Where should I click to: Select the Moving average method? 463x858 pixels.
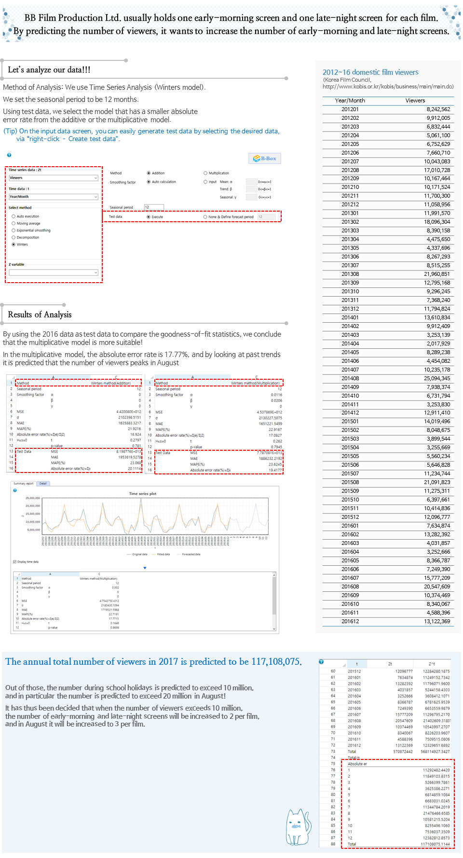point(14,224)
